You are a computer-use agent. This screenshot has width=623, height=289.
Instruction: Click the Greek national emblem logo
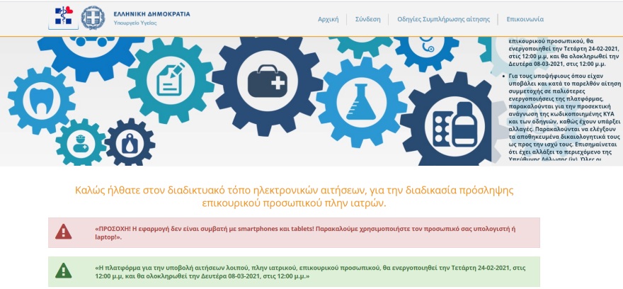tap(93, 18)
